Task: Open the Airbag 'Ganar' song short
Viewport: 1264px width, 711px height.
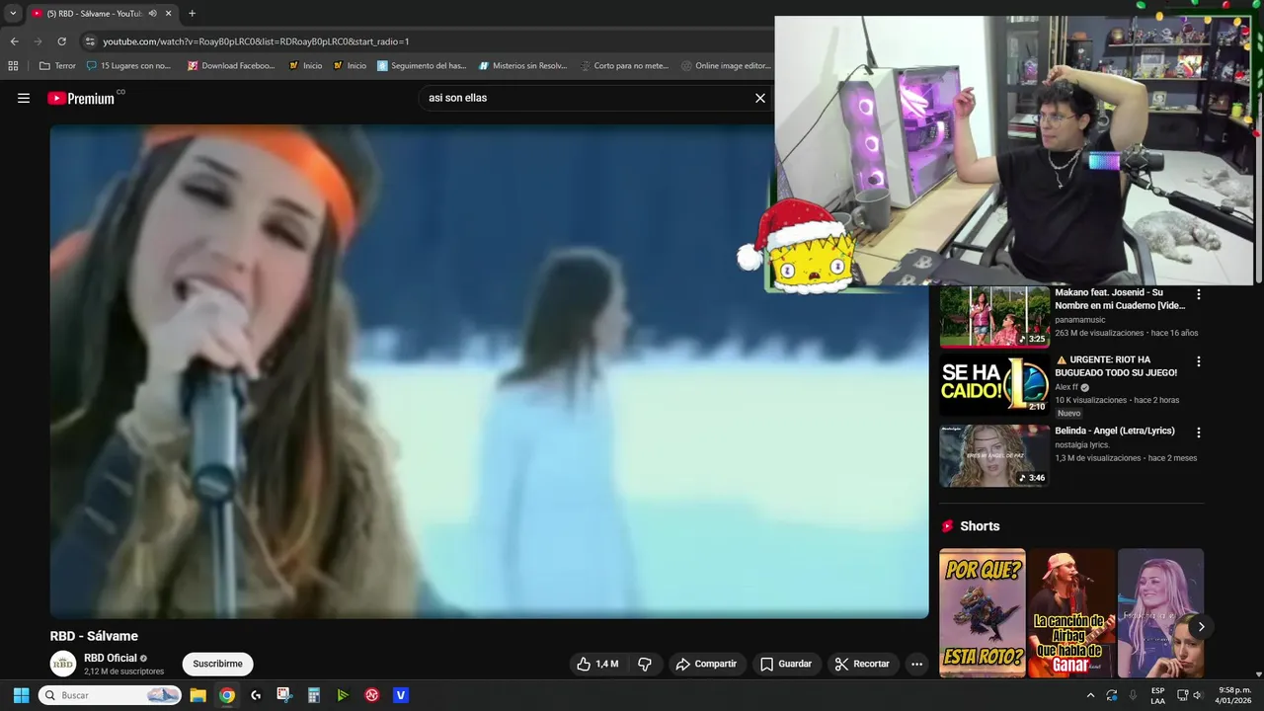Action: click(x=1071, y=612)
